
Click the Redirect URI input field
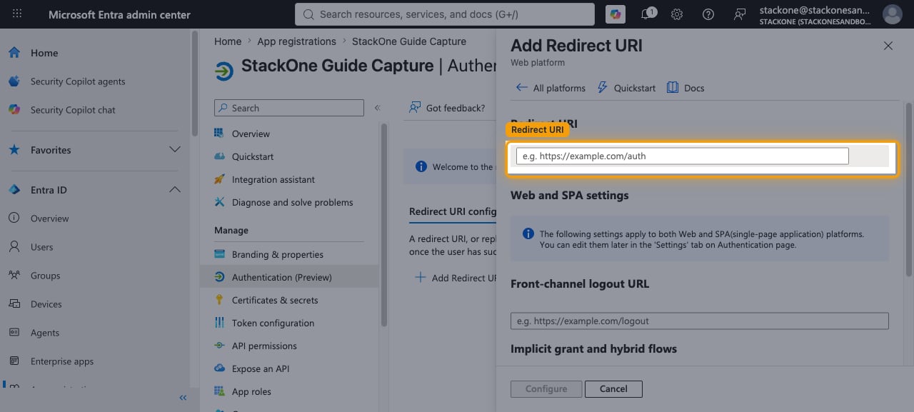[682, 156]
